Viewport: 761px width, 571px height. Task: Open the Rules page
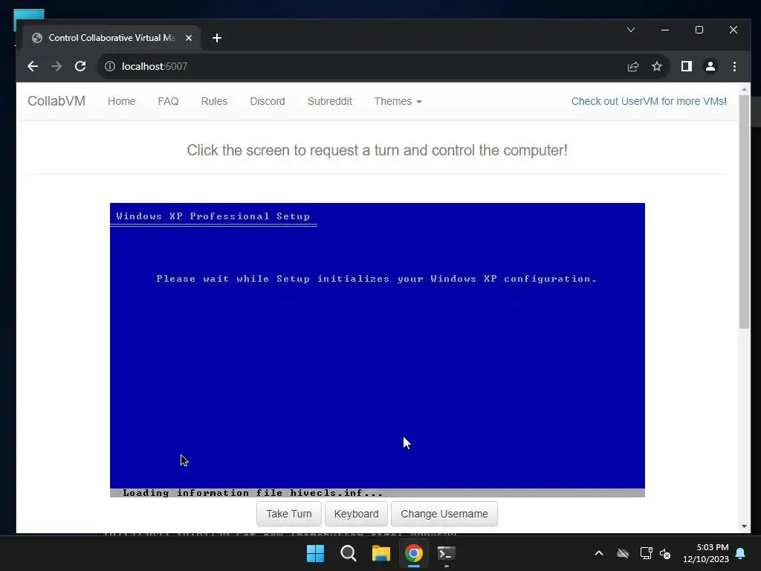tap(214, 101)
